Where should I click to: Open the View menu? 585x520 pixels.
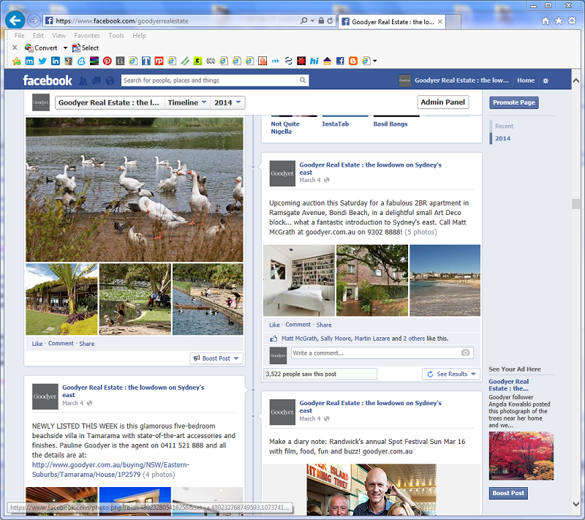click(59, 35)
